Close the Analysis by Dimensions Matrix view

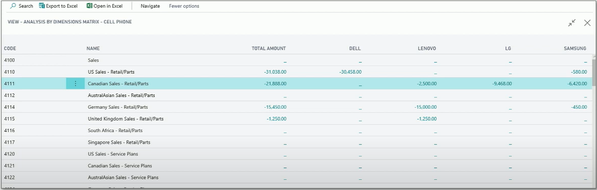pos(587,23)
